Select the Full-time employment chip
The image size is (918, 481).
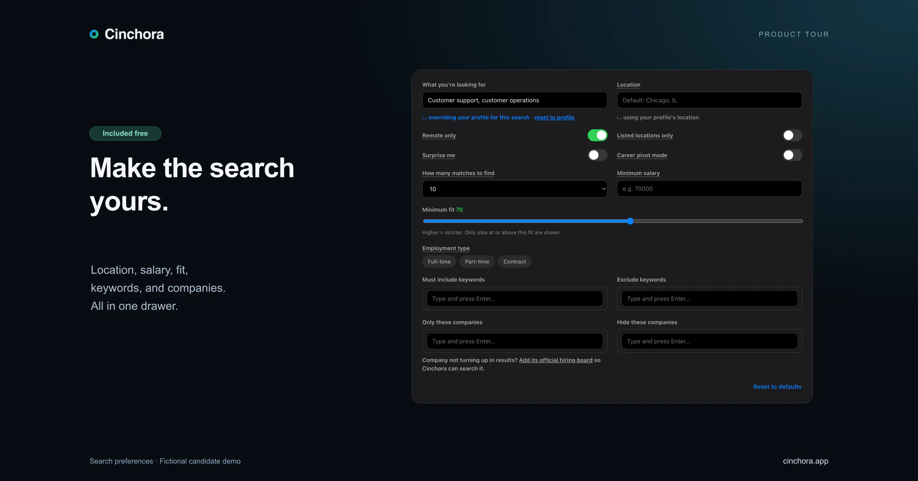point(439,262)
